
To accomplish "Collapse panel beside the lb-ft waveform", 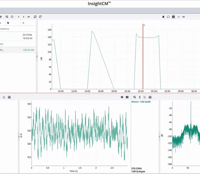I will (18, 138).
